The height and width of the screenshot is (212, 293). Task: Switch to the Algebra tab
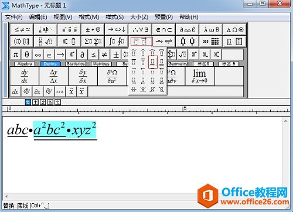coord(25,64)
